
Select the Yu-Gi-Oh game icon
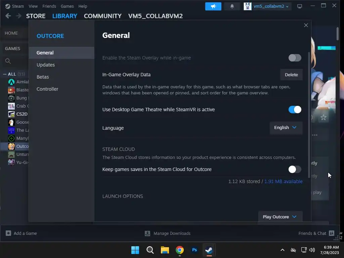pos(11,162)
